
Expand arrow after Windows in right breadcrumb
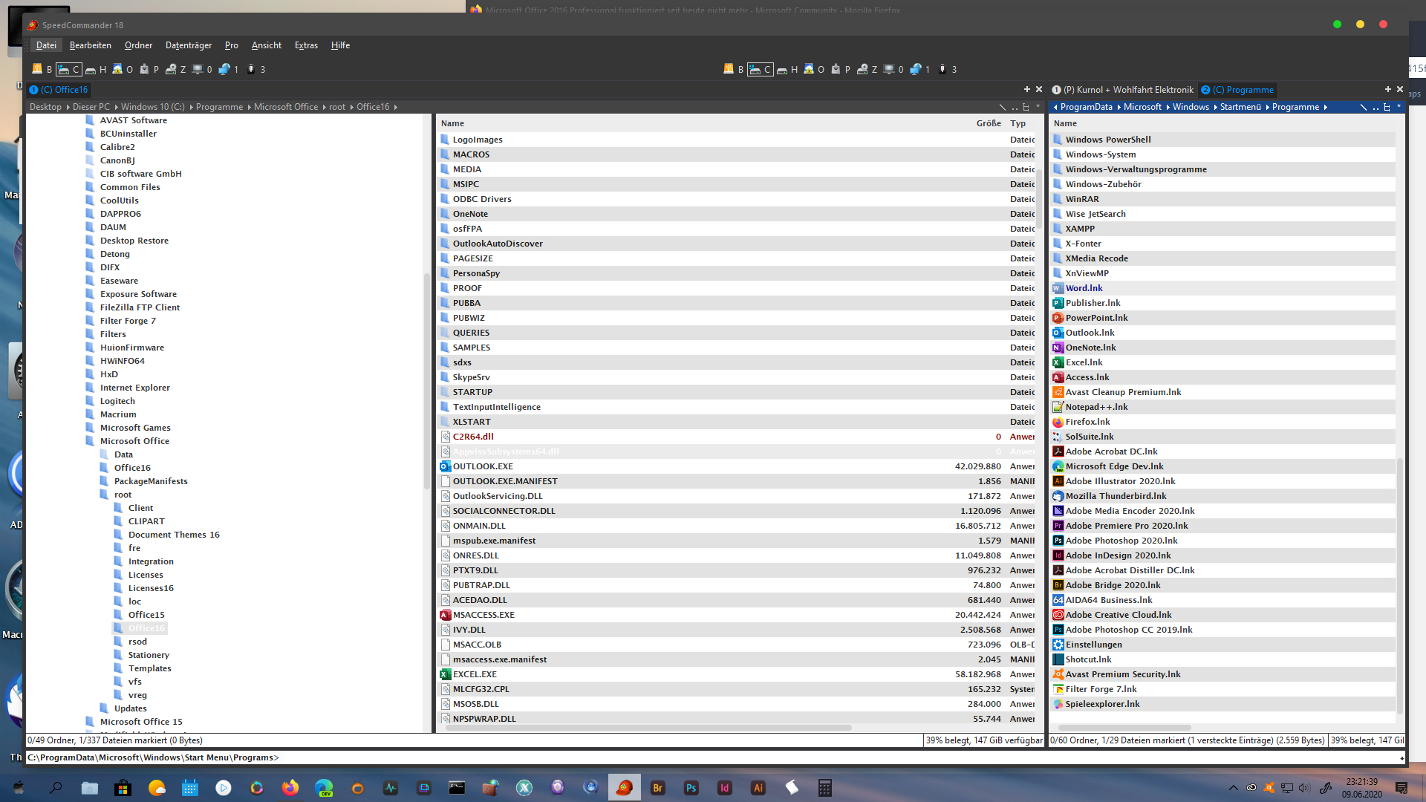tap(1215, 108)
